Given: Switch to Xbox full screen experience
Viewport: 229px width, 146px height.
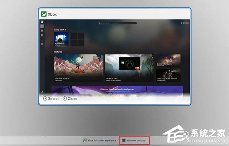Looking at the screenshot, I should [x=99, y=140].
